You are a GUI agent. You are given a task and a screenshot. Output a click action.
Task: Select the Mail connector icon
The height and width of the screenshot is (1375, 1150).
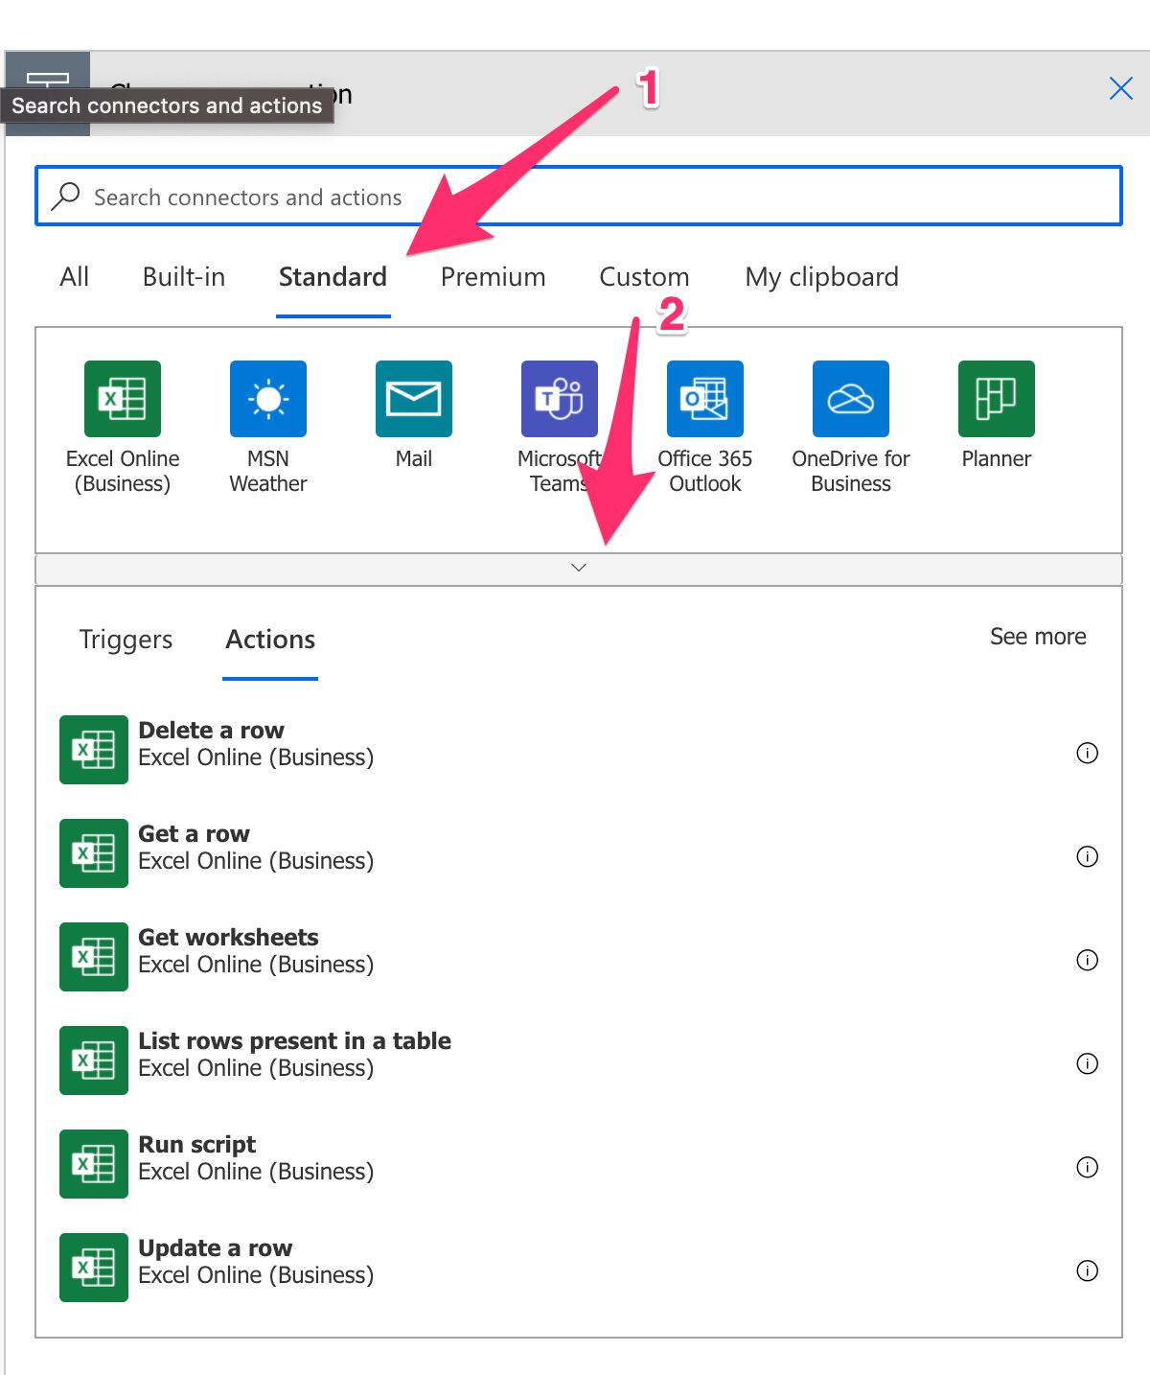(x=413, y=398)
